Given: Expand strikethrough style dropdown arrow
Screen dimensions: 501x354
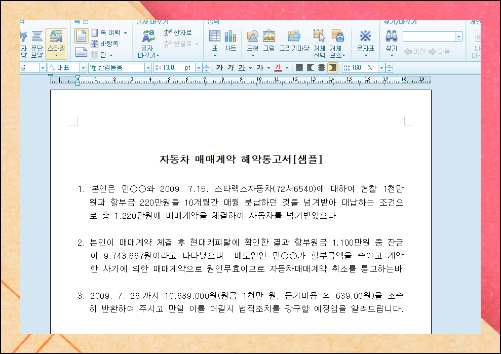Looking at the screenshot, I should point(268,68).
